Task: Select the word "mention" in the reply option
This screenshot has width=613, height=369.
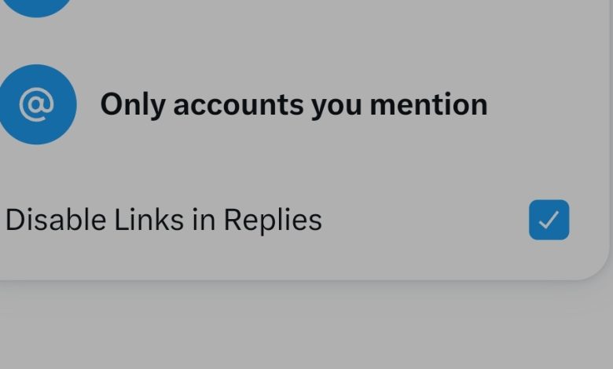Action: [x=429, y=104]
